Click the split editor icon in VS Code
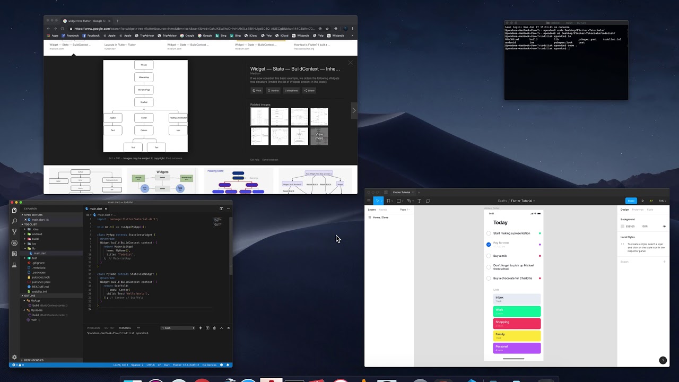679x382 pixels. point(222,209)
